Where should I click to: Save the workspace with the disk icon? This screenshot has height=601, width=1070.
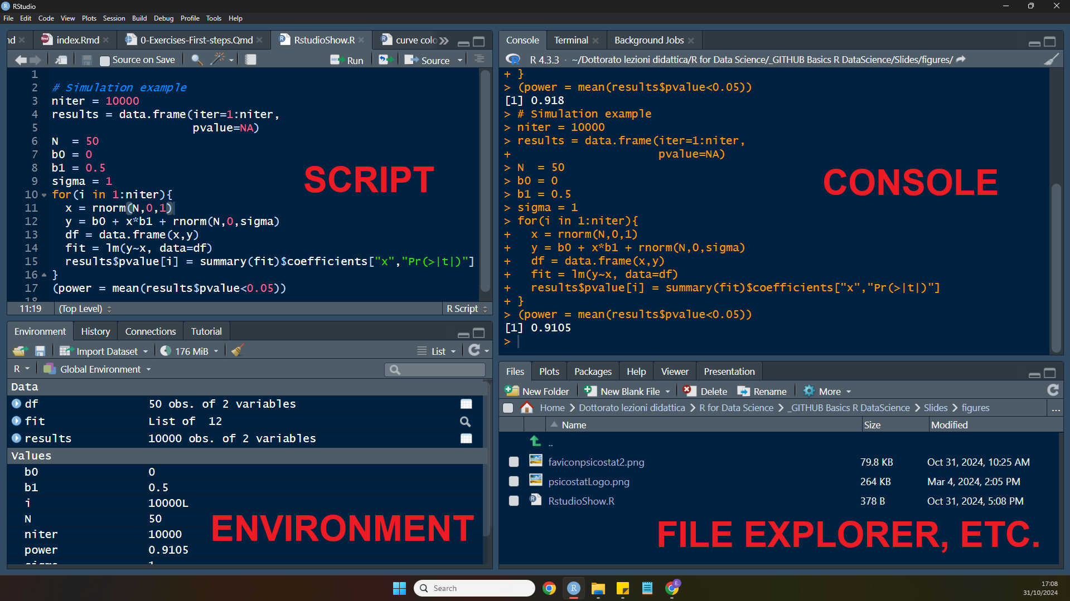tap(40, 351)
